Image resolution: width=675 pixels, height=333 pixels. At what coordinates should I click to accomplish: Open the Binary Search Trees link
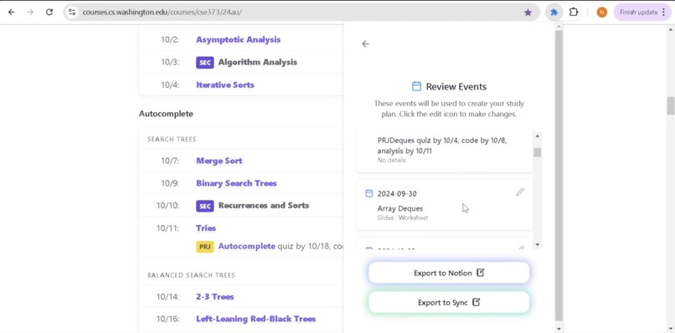(236, 183)
